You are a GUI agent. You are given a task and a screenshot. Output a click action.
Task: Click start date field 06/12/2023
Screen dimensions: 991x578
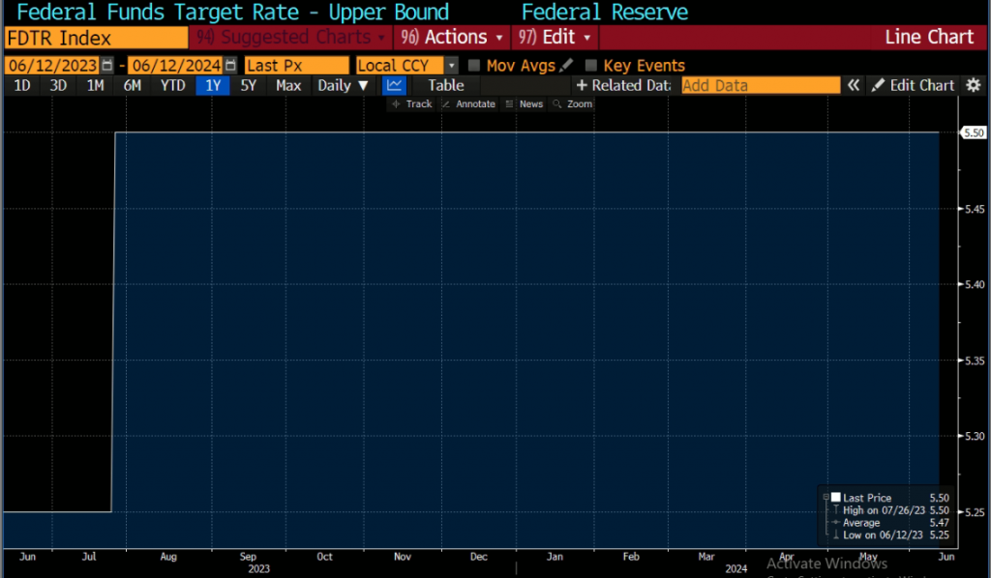point(52,66)
